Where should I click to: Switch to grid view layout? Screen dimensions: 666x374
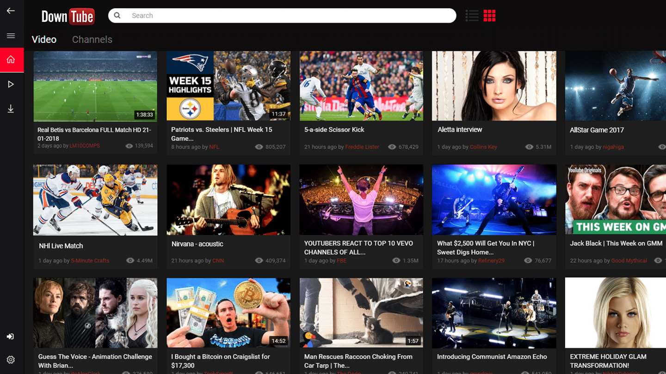pyautogui.click(x=489, y=16)
